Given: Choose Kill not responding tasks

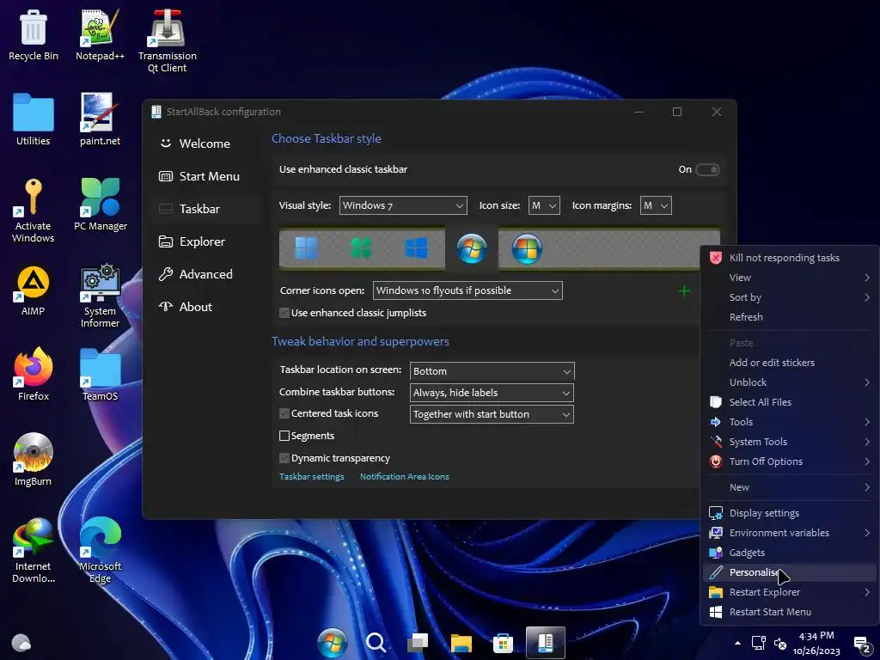Looking at the screenshot, I should pos(790,258).
